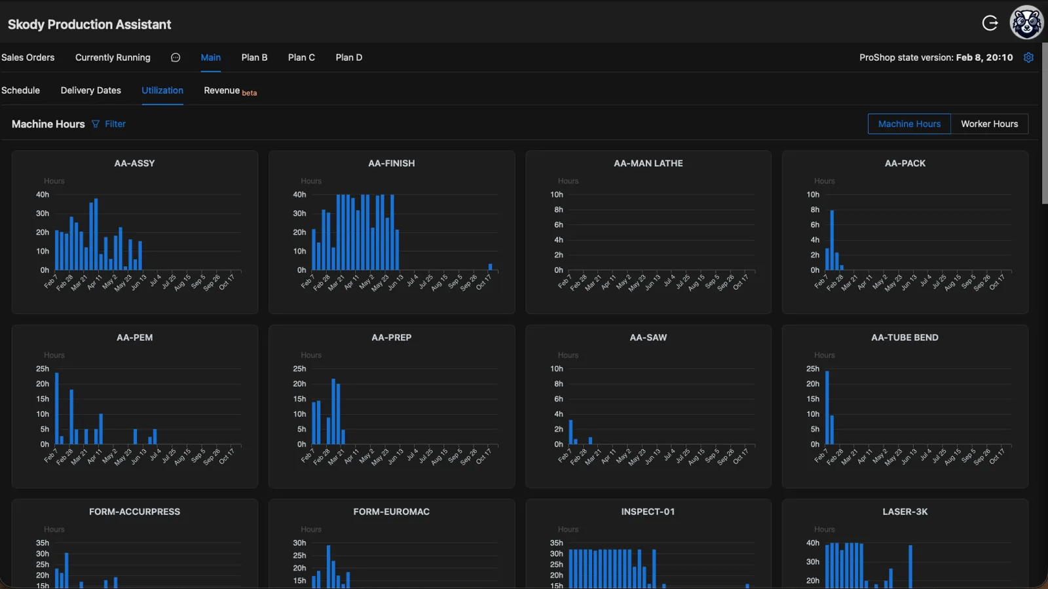1048x589 pixels.
Task: Click the INSPECT-01 chart title
Action: (648, 511)
